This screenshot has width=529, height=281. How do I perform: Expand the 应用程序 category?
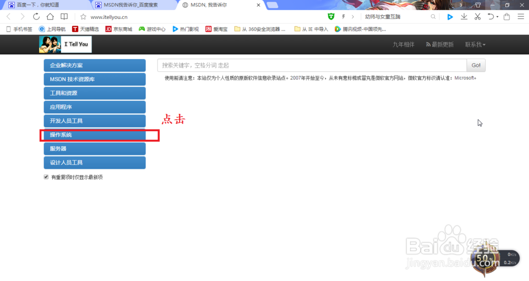pyautogui.click(x=95, y=107)
